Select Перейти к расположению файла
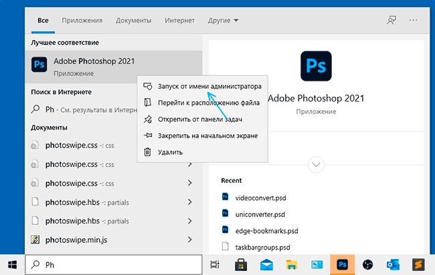This screenshot has height=275, width=435. (202, 103)
